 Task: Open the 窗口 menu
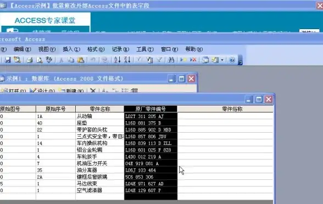pyautogui.click(x=169, y=49)
